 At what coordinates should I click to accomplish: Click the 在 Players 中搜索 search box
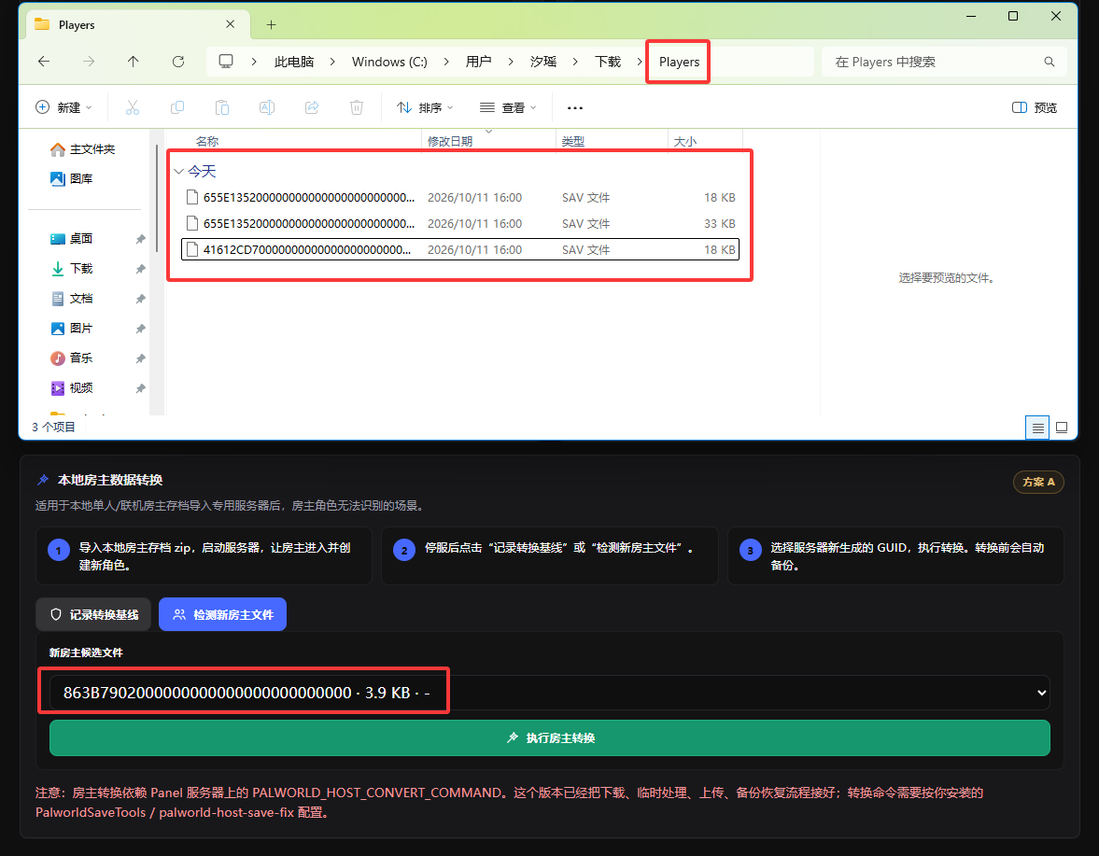[943, 62]
